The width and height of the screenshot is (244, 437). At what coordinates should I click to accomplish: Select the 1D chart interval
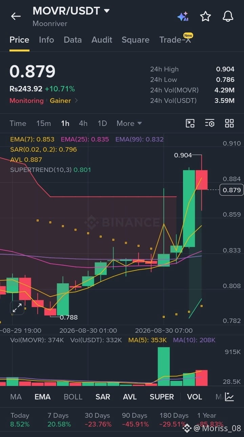coord(102,123)
